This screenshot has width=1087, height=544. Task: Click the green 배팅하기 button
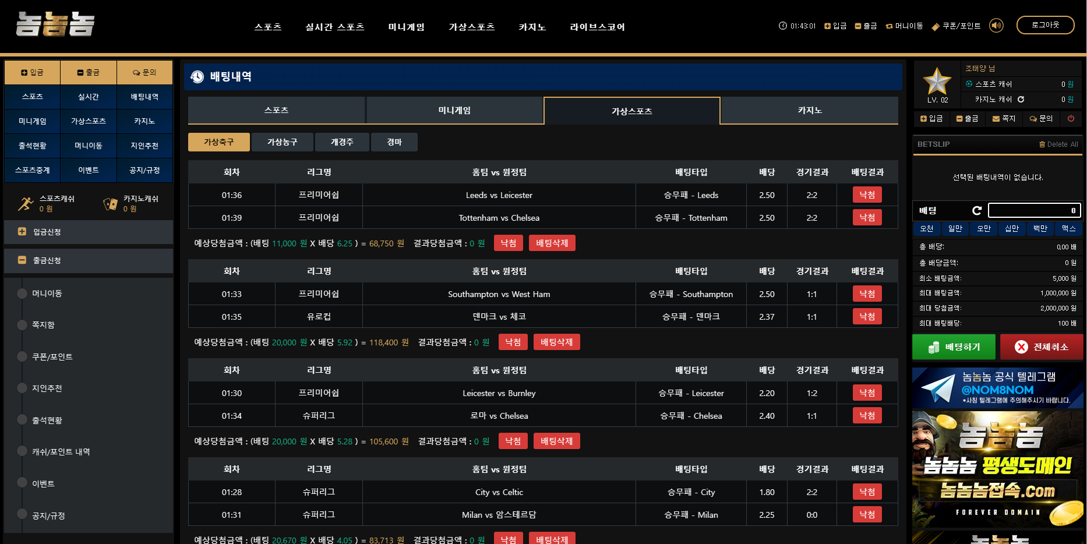pyautogui.click(x=954, y=347)
